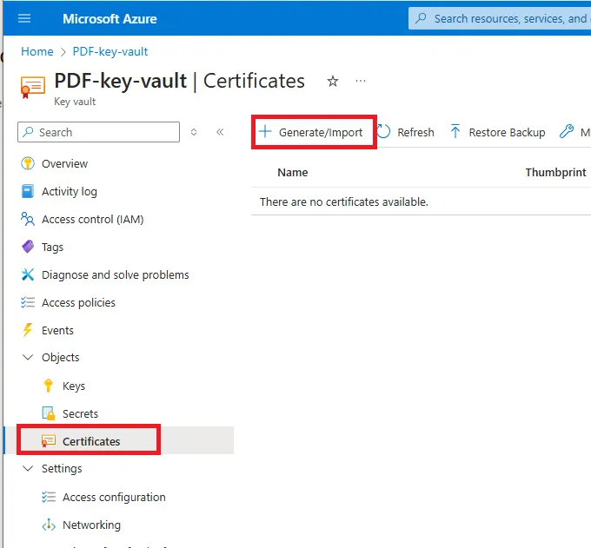Viewport: 591px width, 548px height.
Task: Click the yellow Keys icon
Action: pos(49,386)
